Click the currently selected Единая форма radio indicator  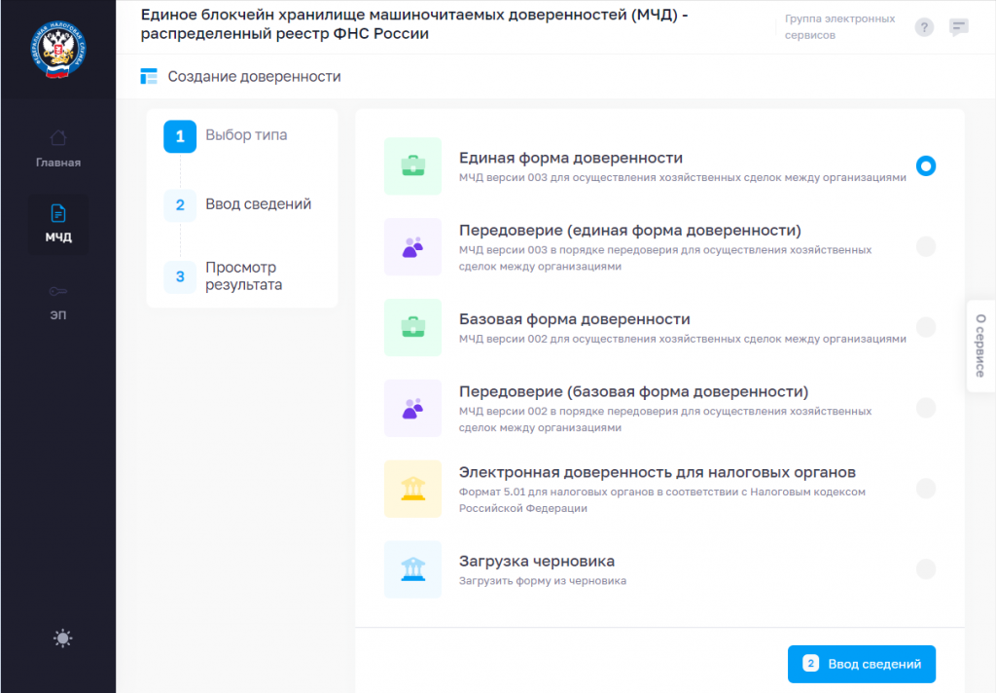[x=925, y=166]
